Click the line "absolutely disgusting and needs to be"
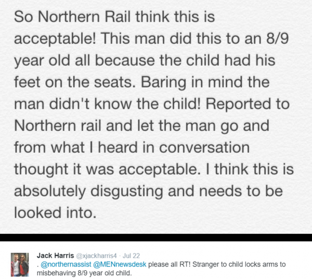The height and width of the screenshot is (279, 312). click(x=148, y=191)
